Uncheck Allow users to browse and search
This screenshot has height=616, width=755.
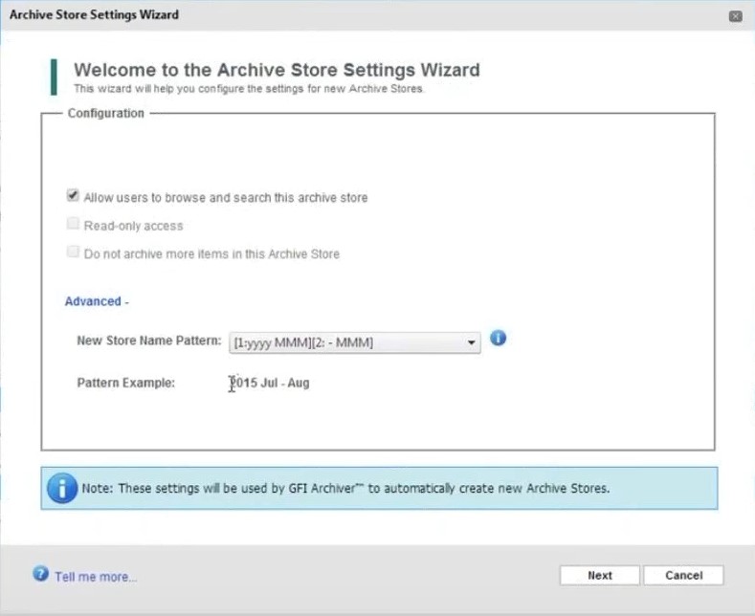point(73,195)
